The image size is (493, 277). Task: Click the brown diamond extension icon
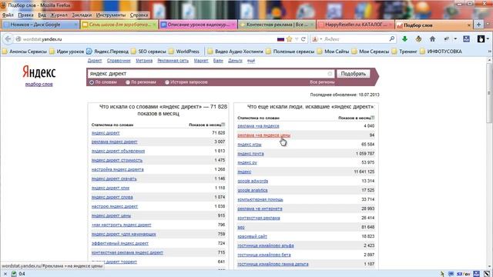(418, 38)
